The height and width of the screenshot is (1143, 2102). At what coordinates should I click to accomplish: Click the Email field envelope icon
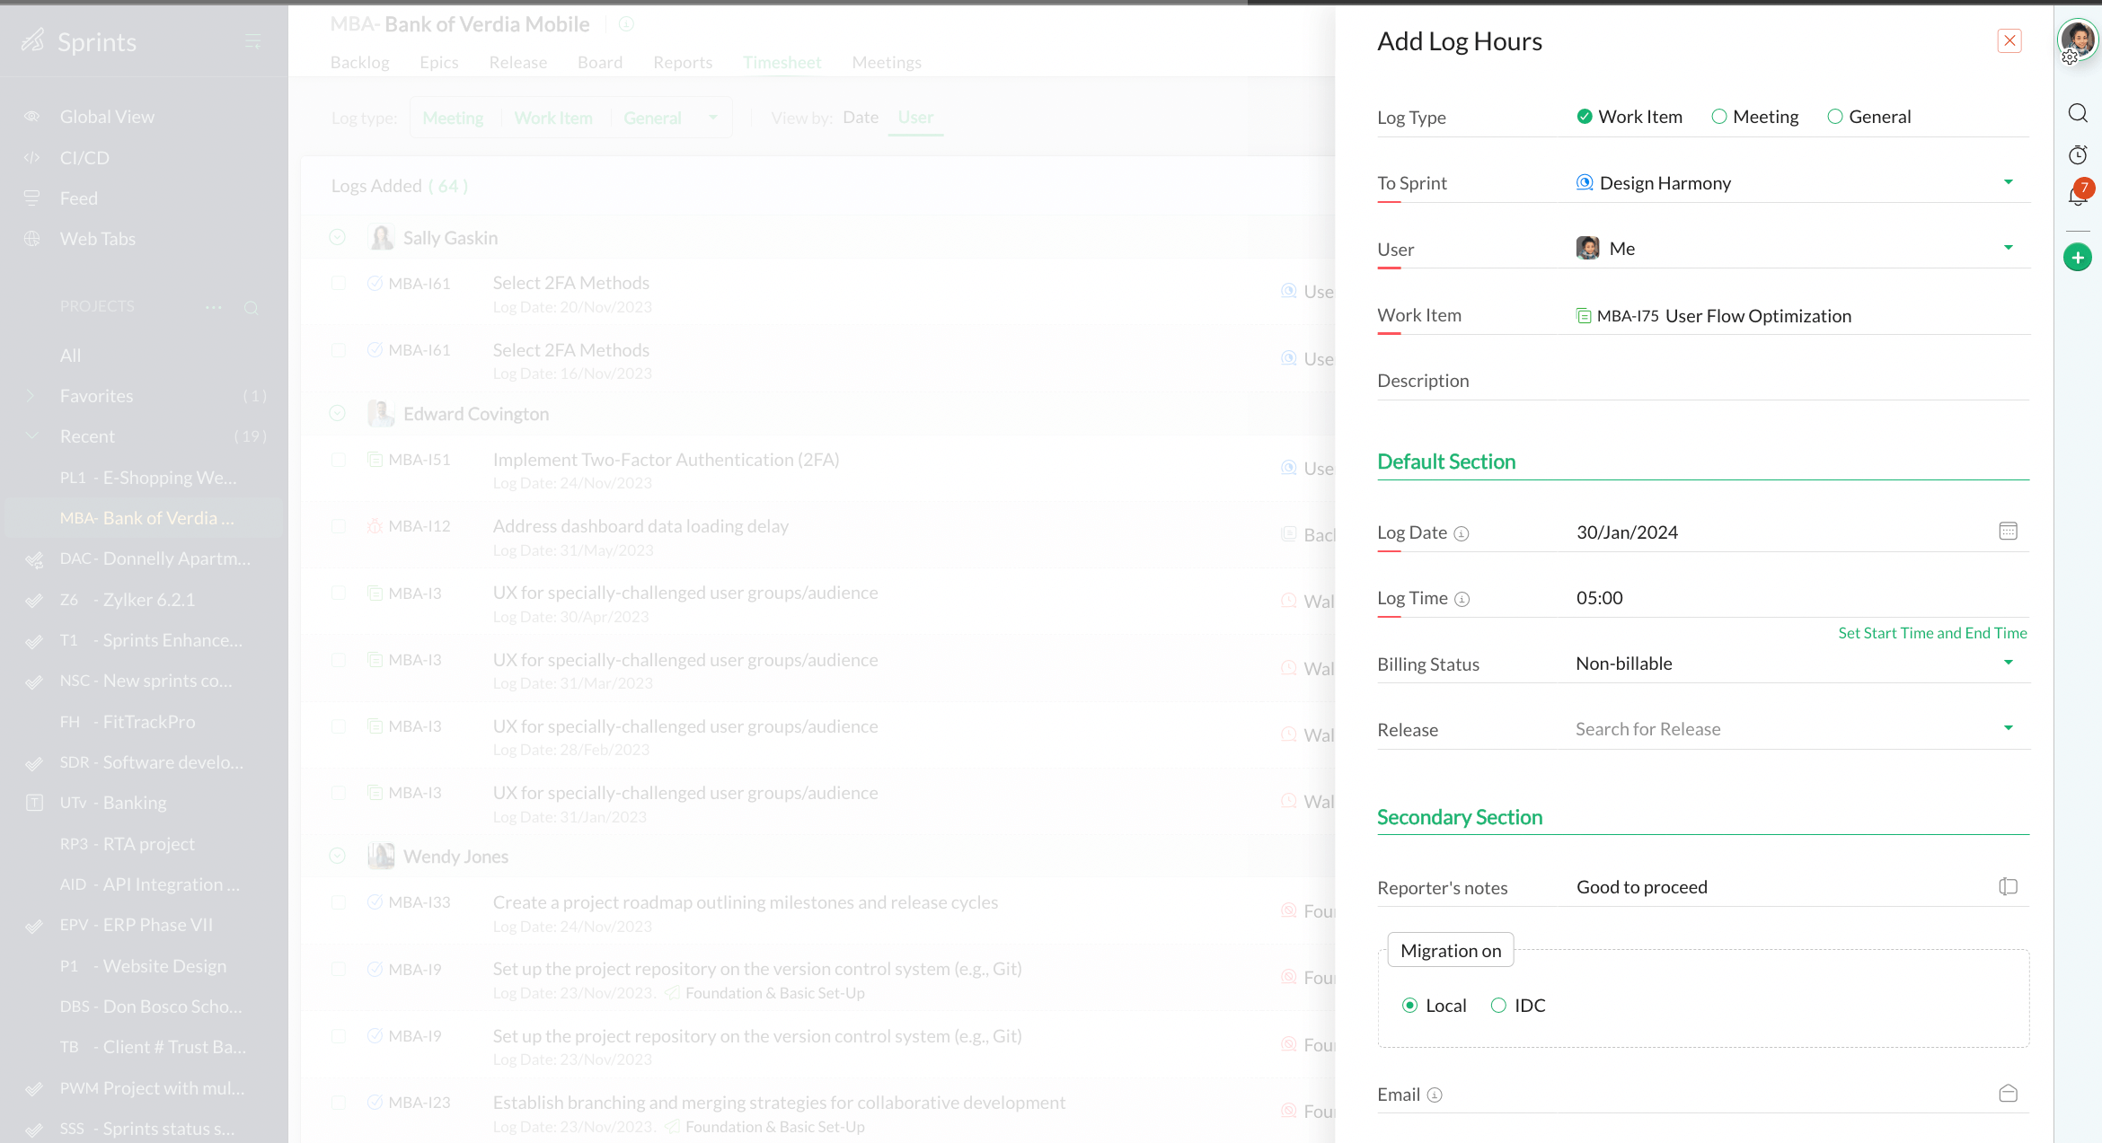click(2009, 1094)
